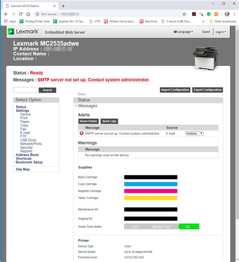Select the Lexmark MC2535adwe browser tab
This screenshot has width=239, height=262.
tap(30, 6)
